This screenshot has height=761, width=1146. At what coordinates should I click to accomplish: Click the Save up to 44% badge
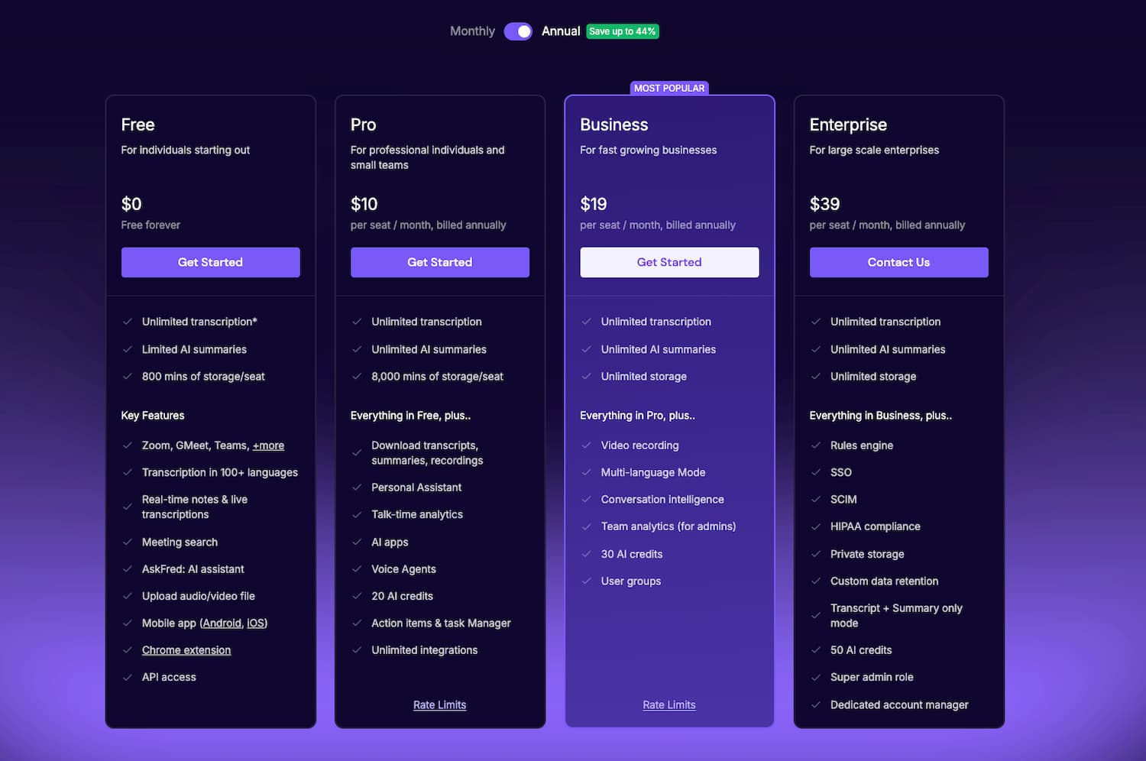[x=622, y=31]
